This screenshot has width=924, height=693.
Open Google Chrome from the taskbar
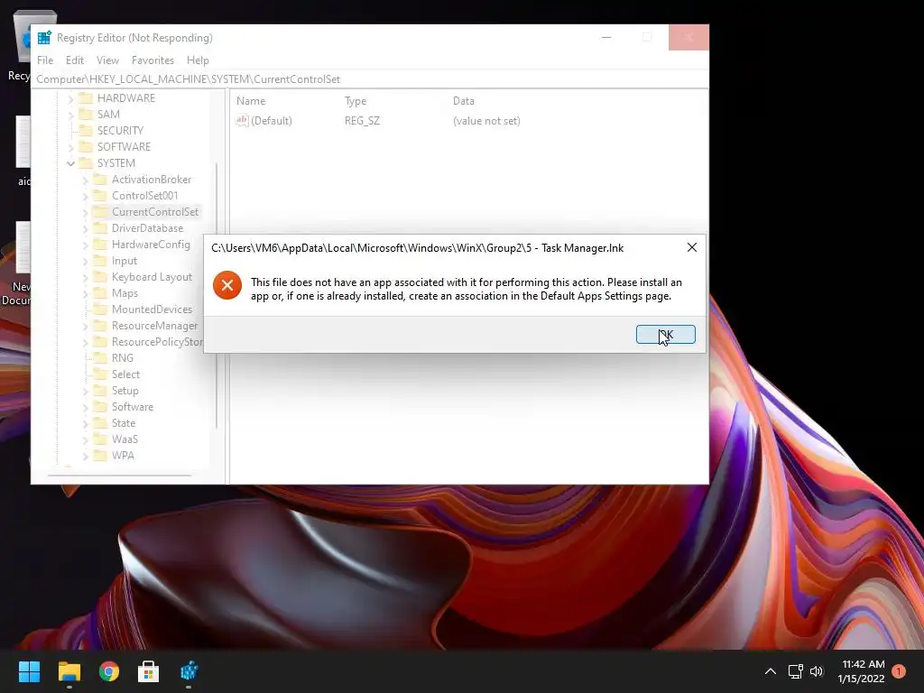109,671
